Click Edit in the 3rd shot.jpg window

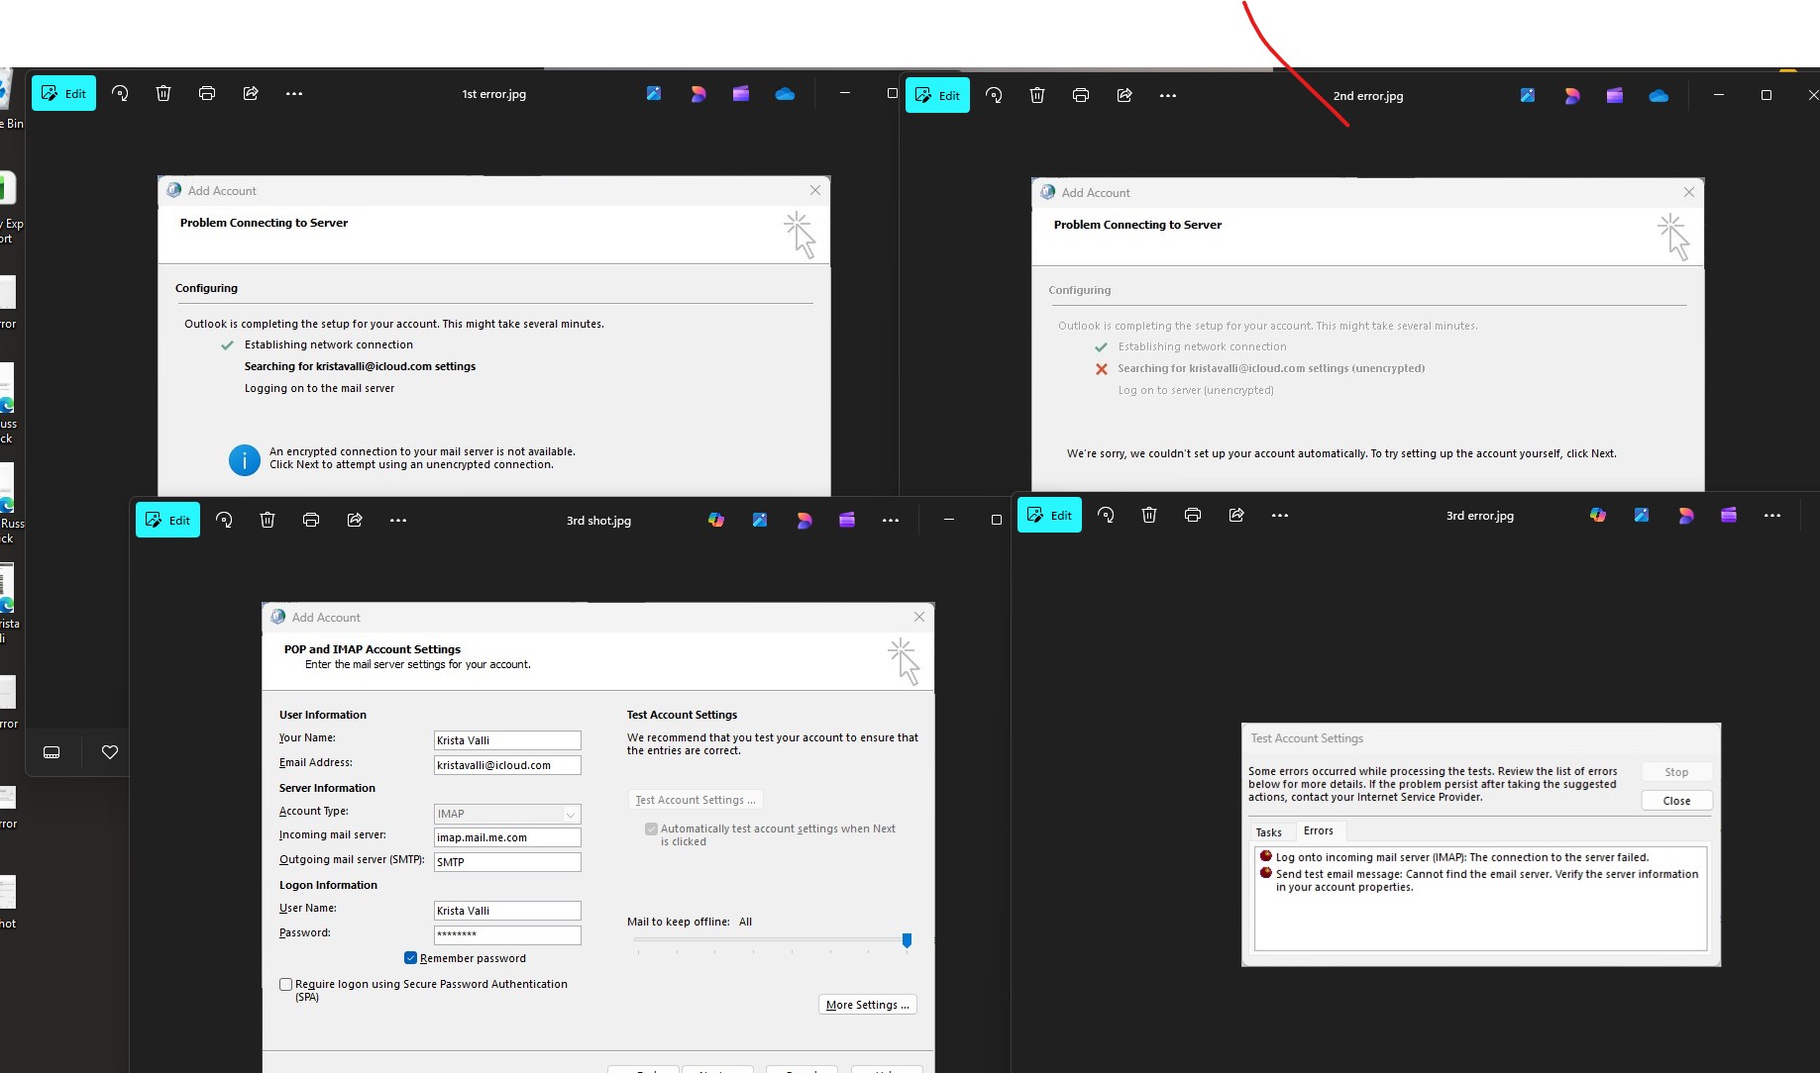[167, 520]
